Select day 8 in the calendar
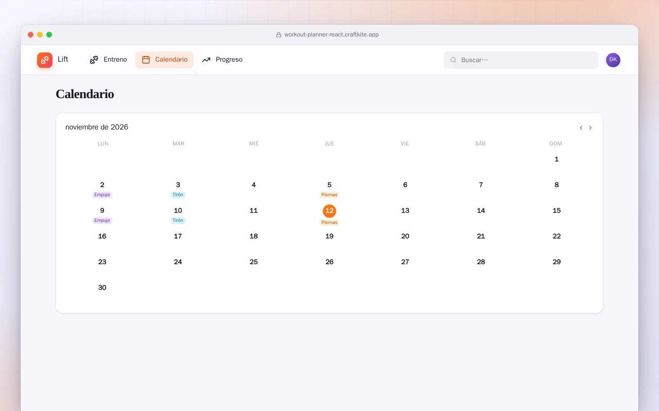The image size is (659, 411). (x=557, y=185)
